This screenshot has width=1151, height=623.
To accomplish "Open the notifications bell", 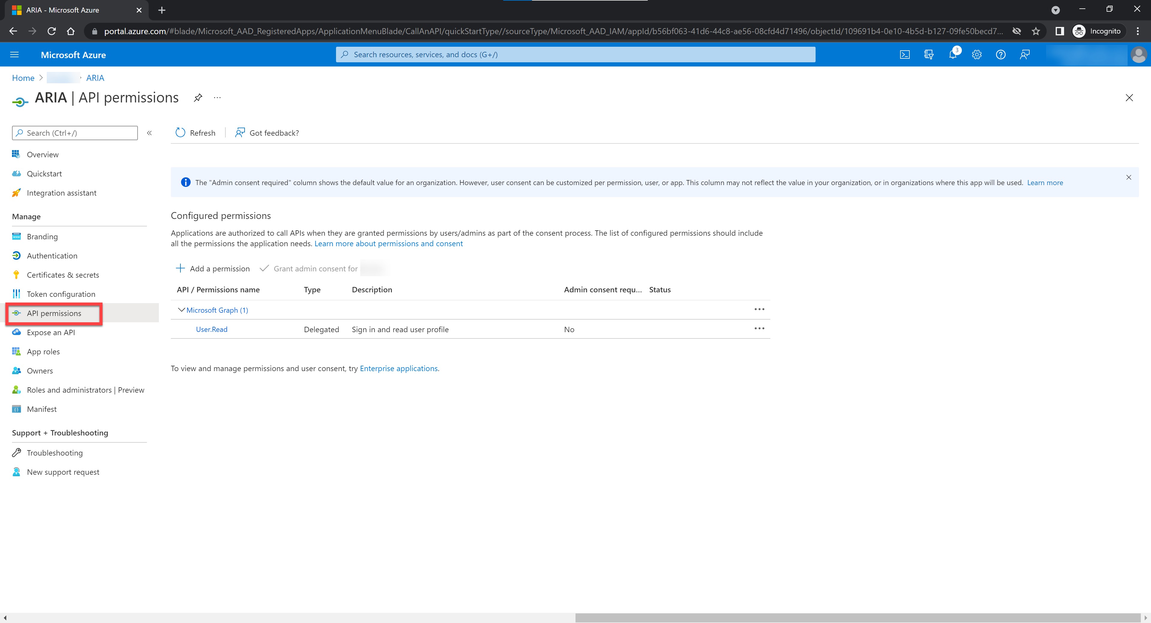I will [953, 55].
